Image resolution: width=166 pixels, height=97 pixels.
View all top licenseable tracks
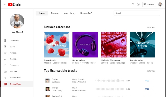click(x=151, y=71)
